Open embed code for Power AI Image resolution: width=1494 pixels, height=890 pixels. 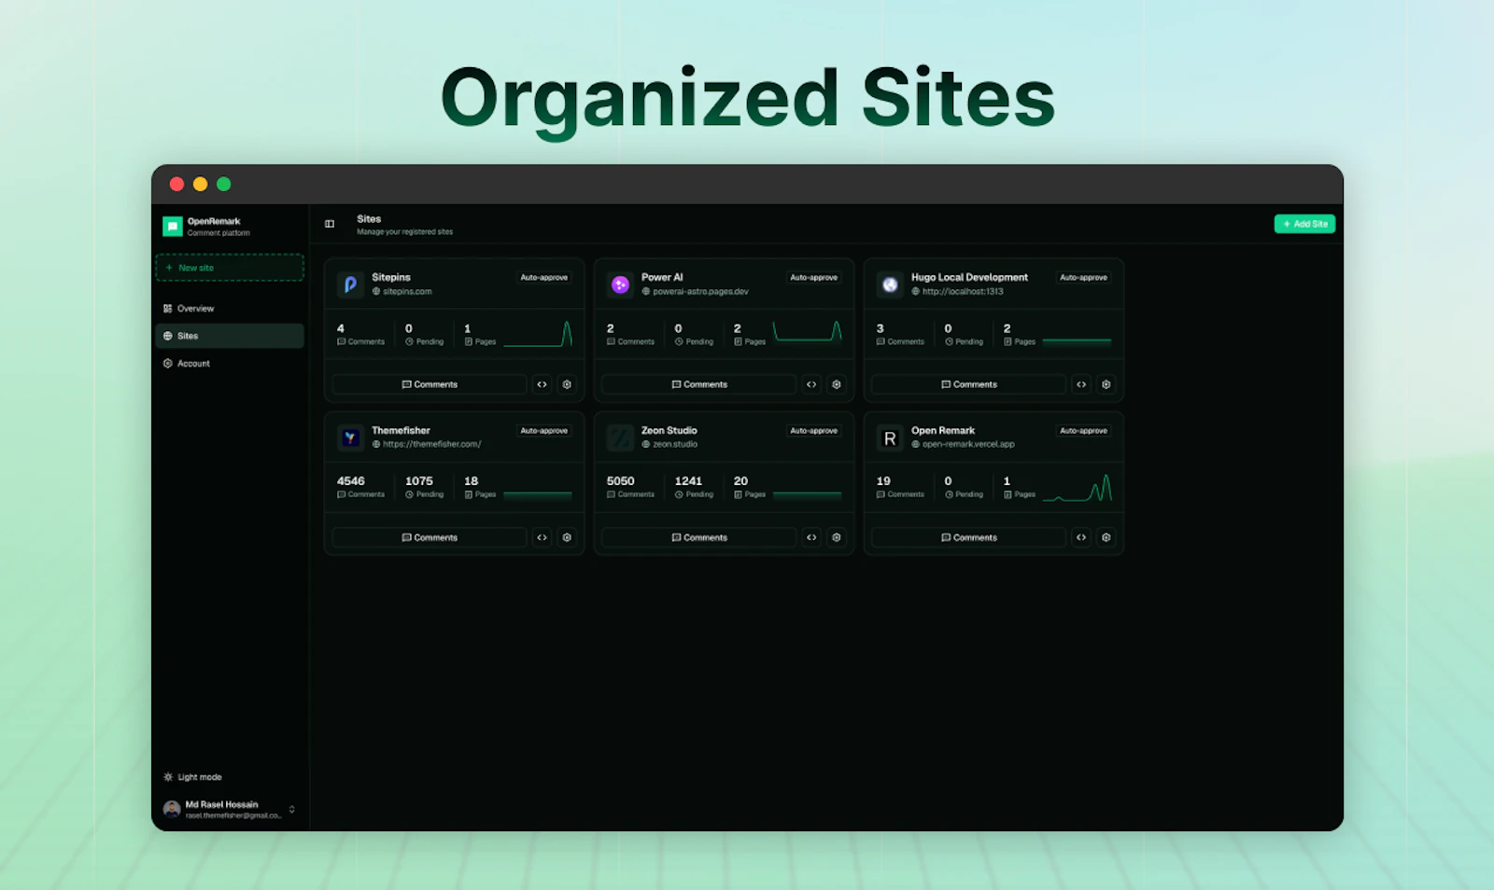(811, 384)
